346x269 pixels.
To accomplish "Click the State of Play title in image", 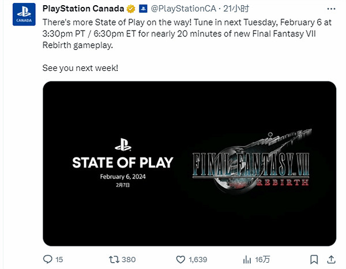I will pyautogui.click(x=122, y=162).
